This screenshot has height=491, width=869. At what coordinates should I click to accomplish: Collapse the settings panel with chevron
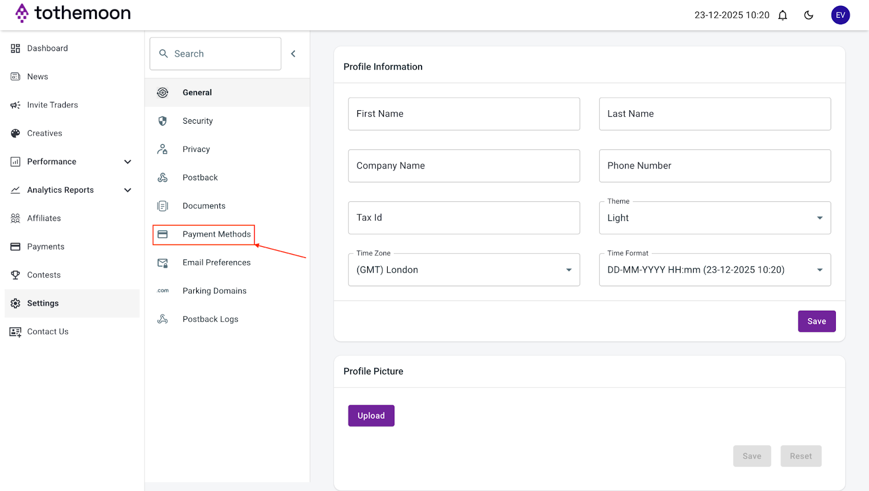coord(293,54)
